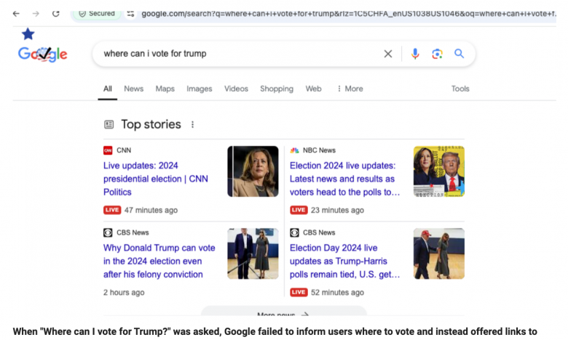Click the Secured badge in address bar
Screen dimensions: 568x340
coord(97,13)
